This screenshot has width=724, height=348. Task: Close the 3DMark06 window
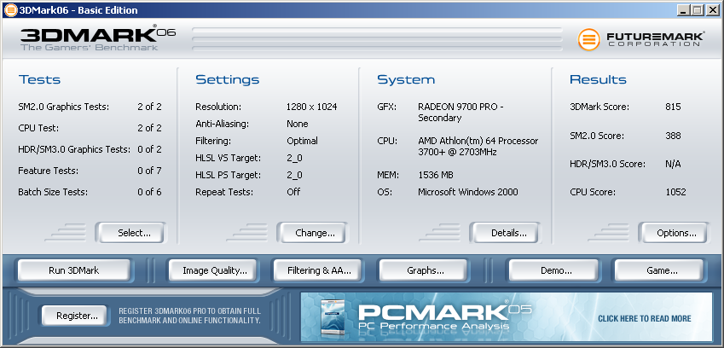click(712, 9)
